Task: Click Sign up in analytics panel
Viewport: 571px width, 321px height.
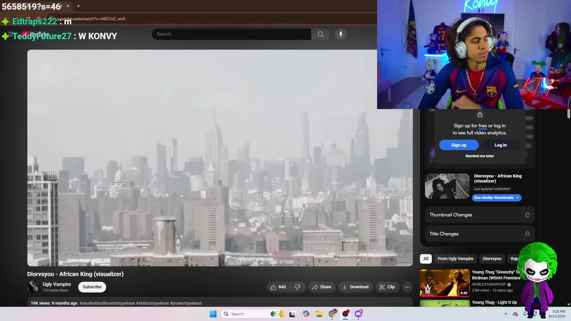Action: pyautogui.click(x=459, y=145)
